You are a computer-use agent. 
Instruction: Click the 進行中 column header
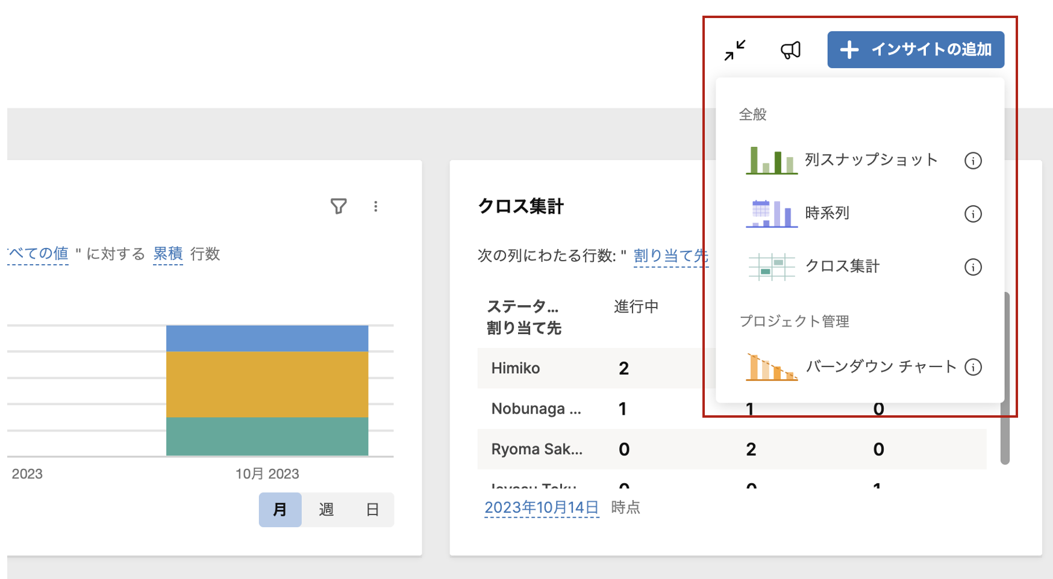pos(636,307)
